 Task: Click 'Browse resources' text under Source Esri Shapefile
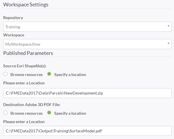point(26,75)
